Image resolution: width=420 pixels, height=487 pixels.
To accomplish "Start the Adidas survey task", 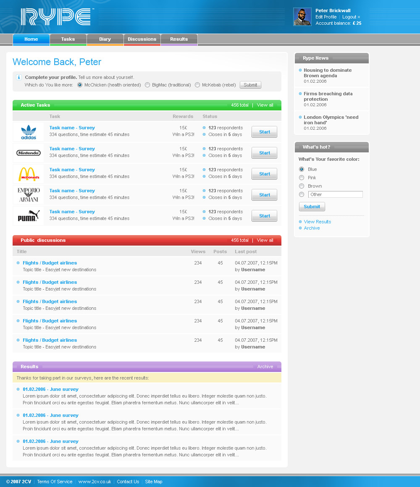I will coord(264,132).
